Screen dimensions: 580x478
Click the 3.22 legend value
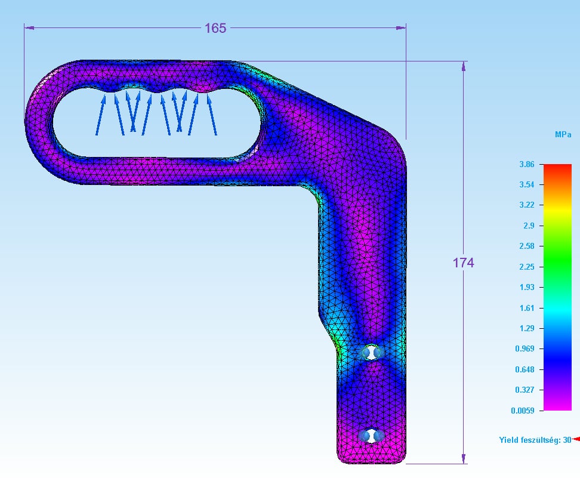point(527,205)
